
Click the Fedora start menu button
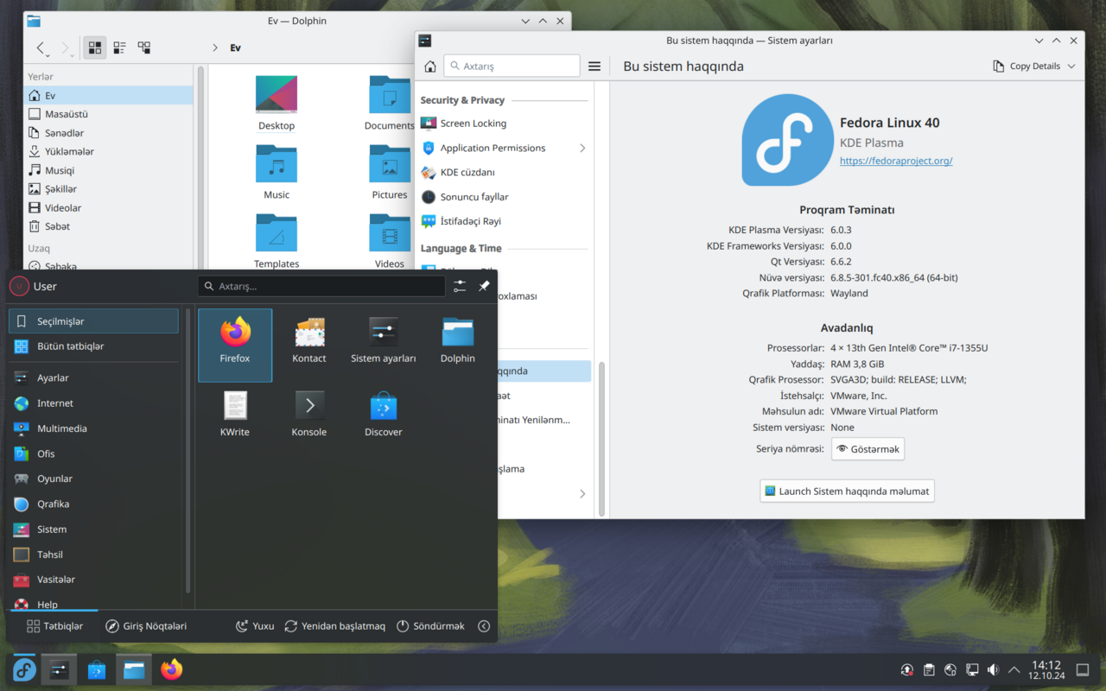(x=23, y=669)
